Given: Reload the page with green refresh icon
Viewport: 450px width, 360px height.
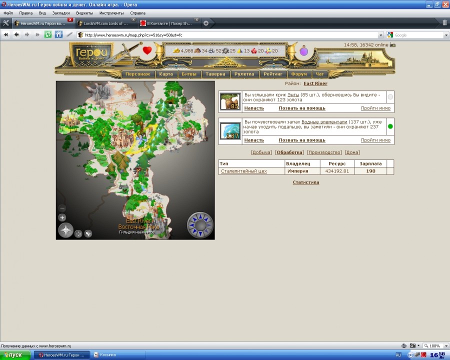Looking at the screenshot, I should pyautogui.click(x=48, y=34).
